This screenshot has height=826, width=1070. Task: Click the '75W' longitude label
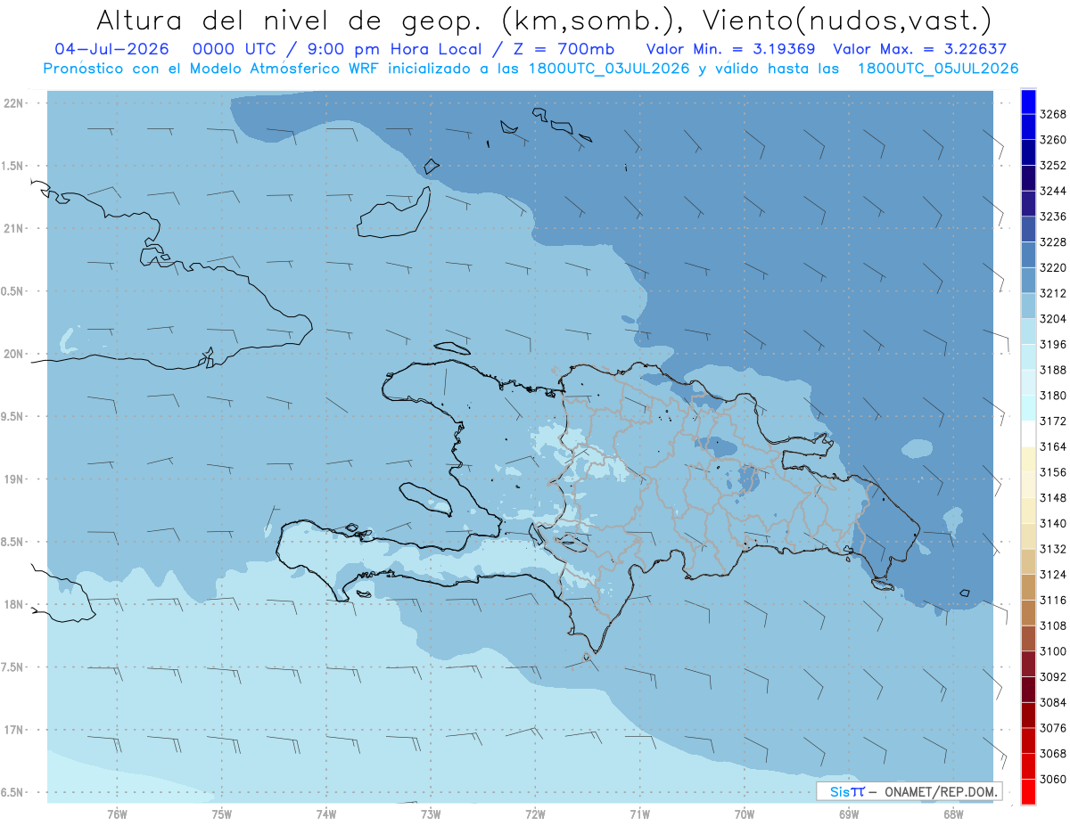click(x=221, y=814)
